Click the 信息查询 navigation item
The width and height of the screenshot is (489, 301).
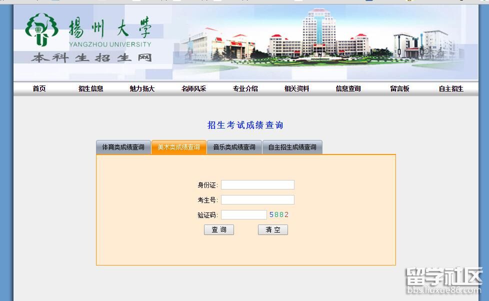(x=348, y=88)
